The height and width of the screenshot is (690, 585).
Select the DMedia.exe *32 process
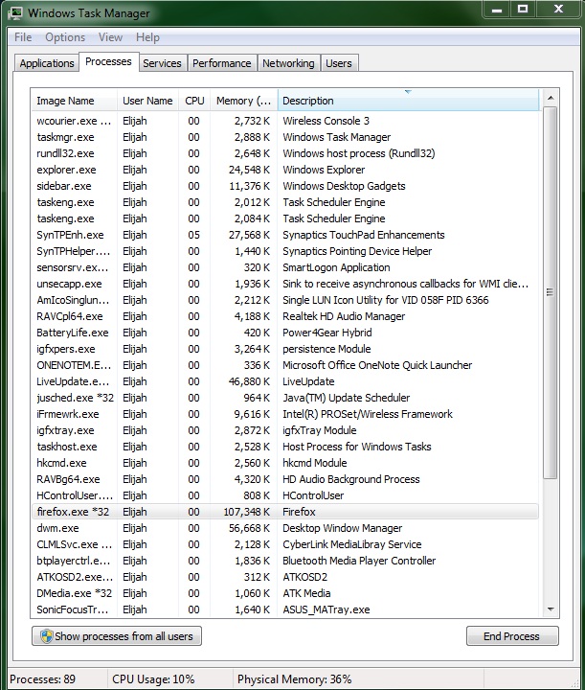tap(284, 593)
